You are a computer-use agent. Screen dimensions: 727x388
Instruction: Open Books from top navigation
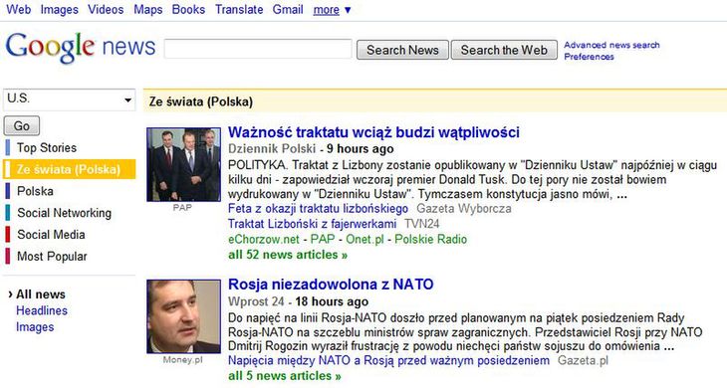coord(188,9)
